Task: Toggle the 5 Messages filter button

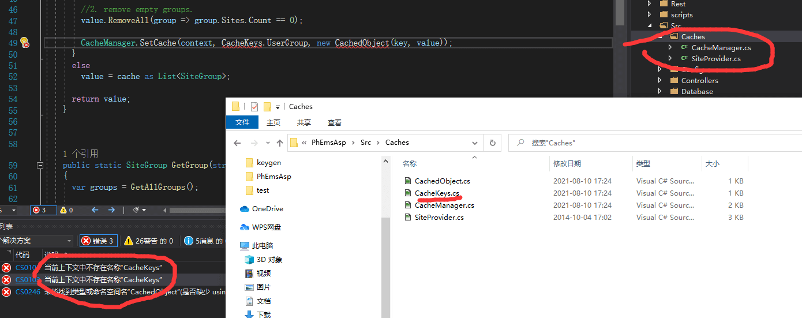Action: point(203,241)
